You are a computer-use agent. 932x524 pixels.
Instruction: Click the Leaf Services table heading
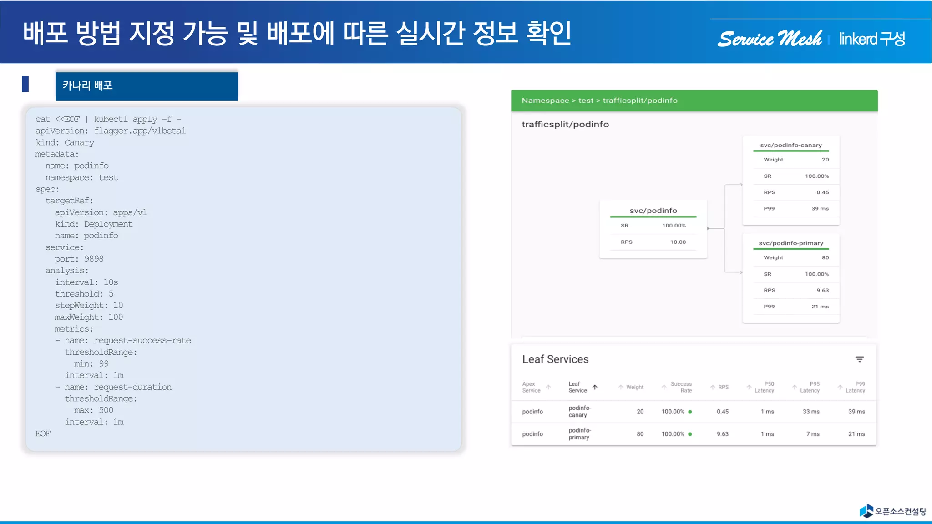click(555, 359)
